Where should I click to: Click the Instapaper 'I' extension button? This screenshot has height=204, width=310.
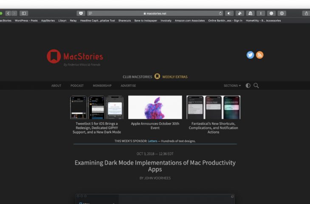(261, 13)
